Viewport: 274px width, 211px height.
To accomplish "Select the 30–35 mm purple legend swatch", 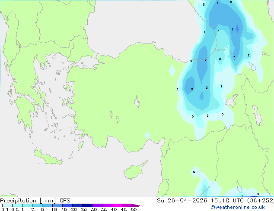I will coord(97,205).
